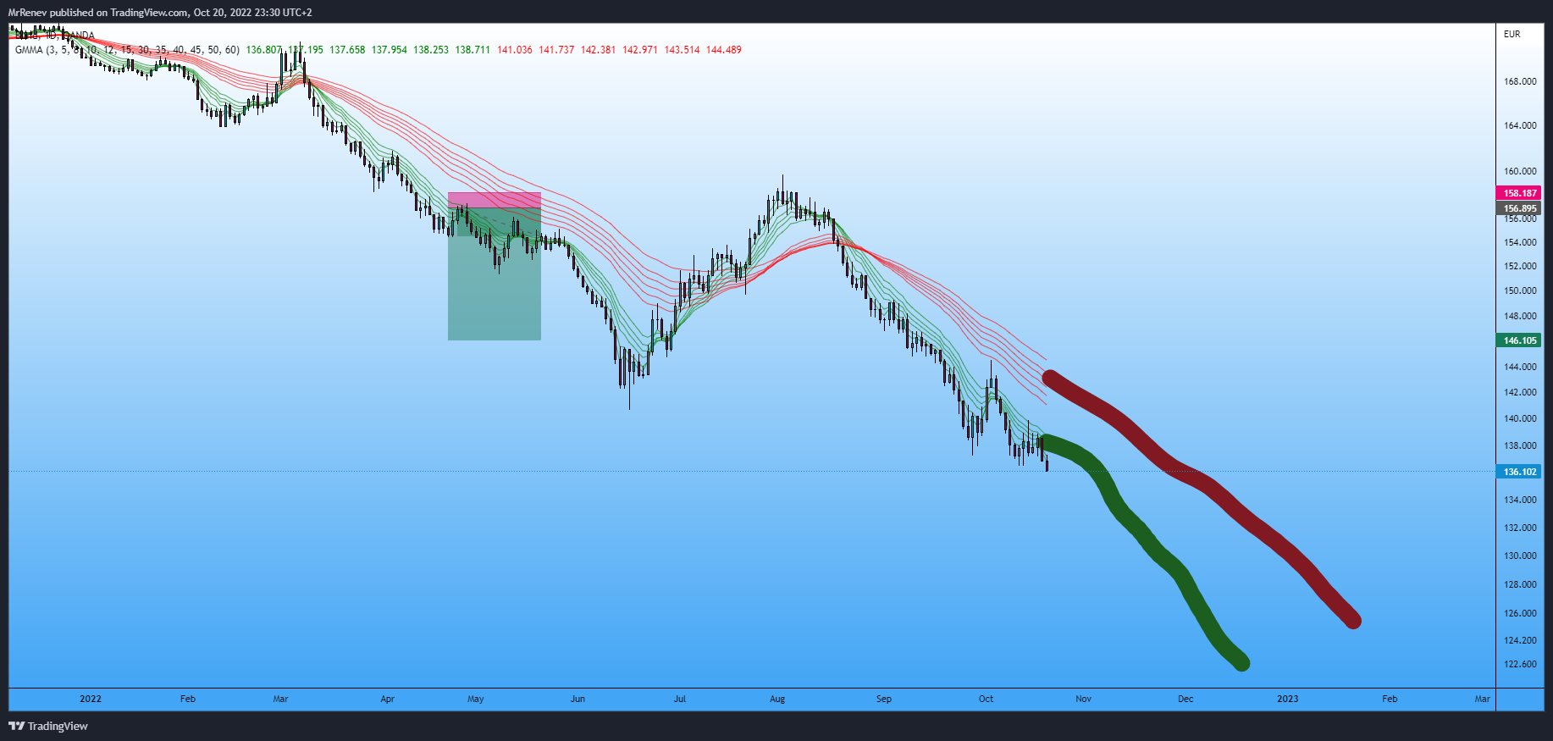Click the pink 158.187 price tag
This screenshot has height=741, width=1553.
[x=1520, y=193]
